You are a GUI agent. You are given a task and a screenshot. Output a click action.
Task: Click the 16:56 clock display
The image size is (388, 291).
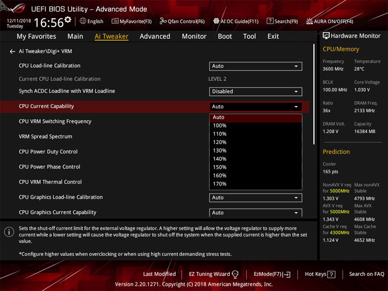tap(49, 23)
